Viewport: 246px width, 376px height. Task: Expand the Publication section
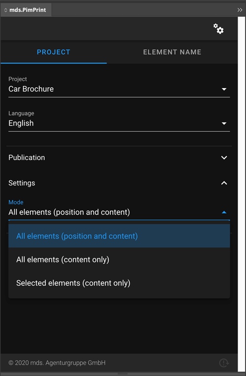click(x=119, y=157)
